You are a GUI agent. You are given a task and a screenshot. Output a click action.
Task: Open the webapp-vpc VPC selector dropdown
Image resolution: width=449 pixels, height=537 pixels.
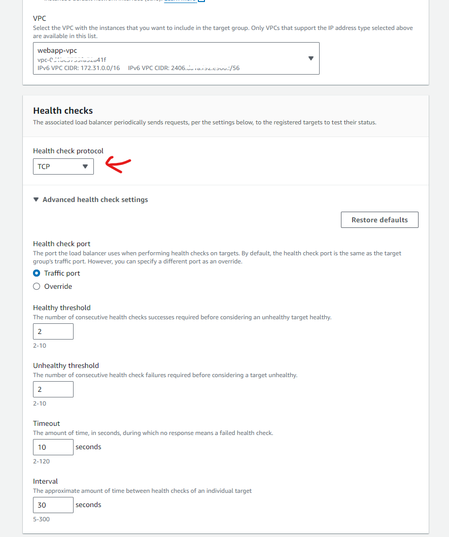pos(176,58)
